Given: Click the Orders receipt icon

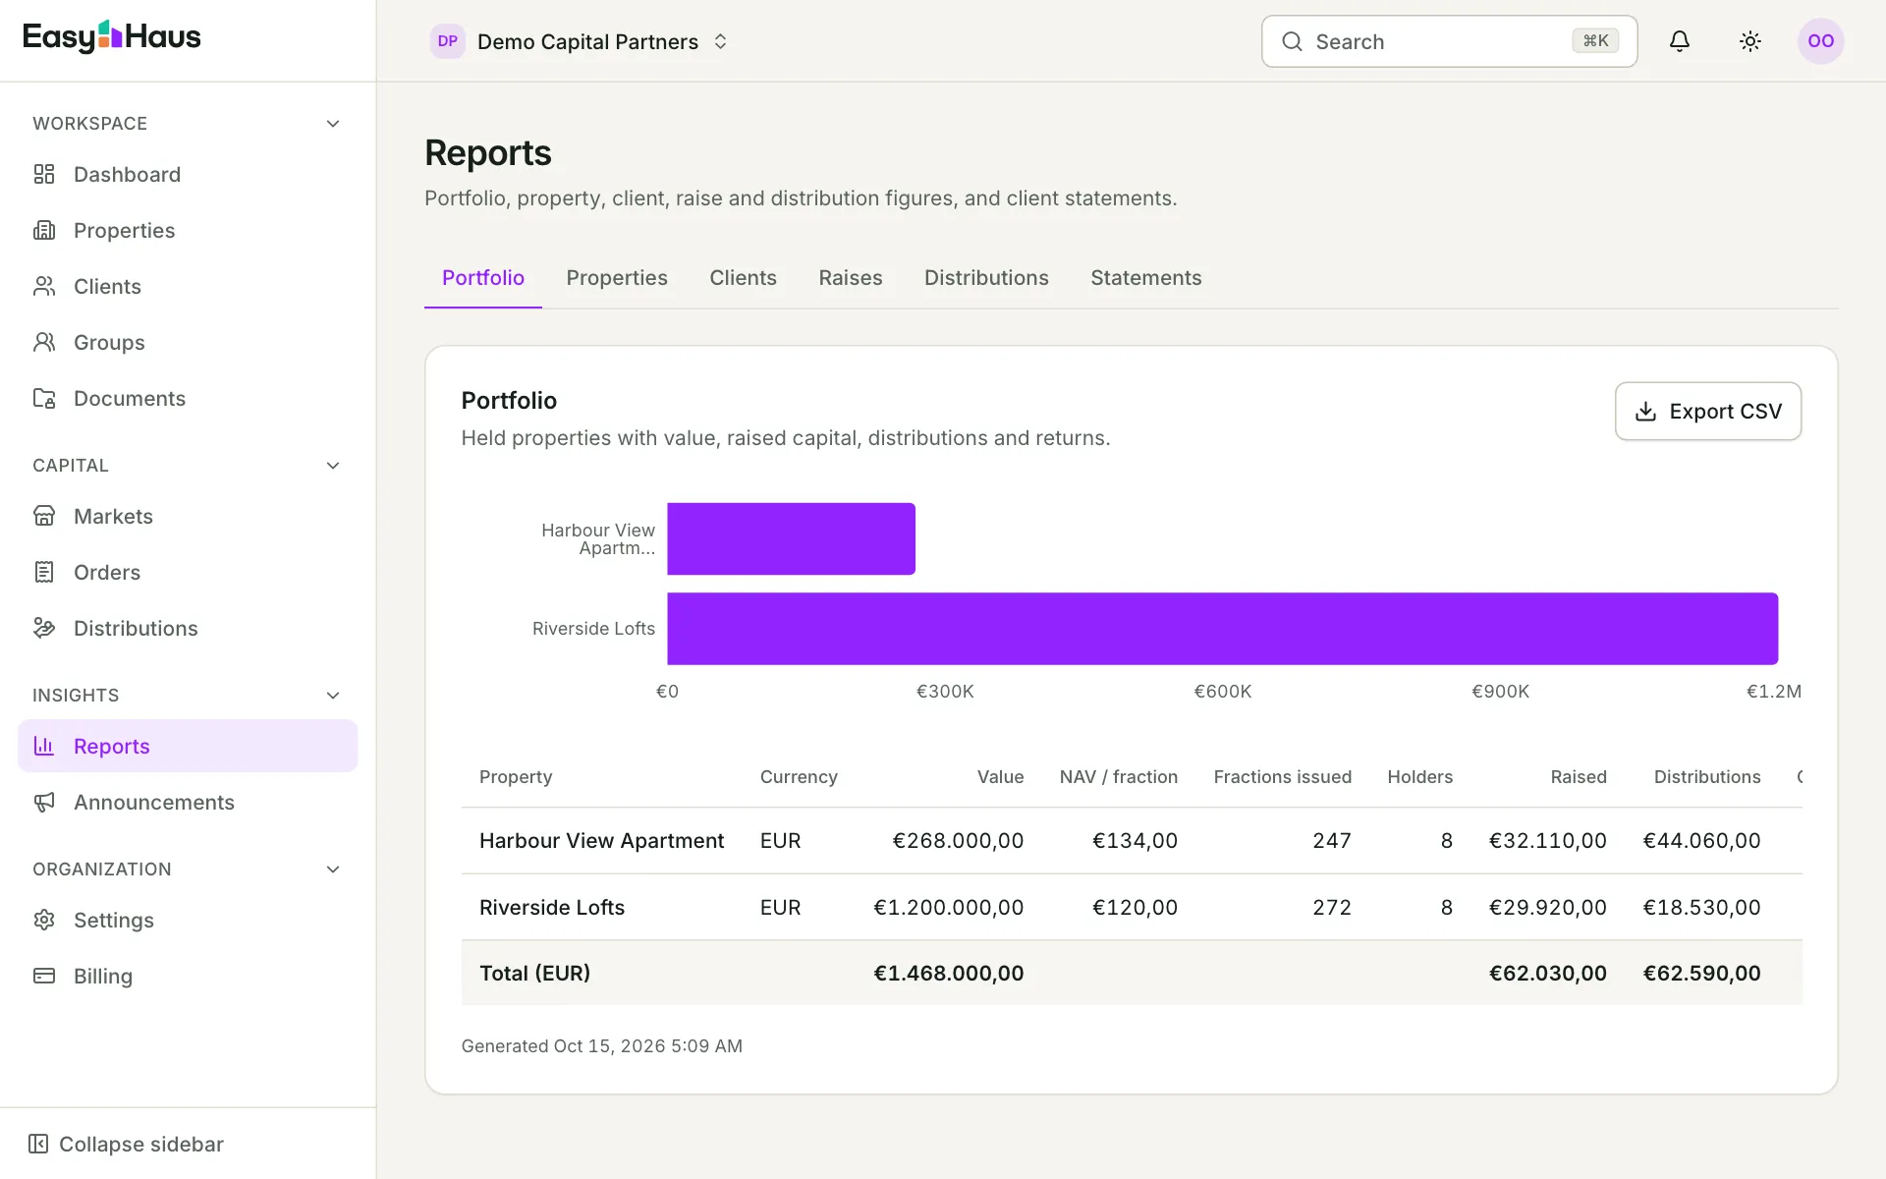Looking at the screenshot, I should (x=44, y=572).
